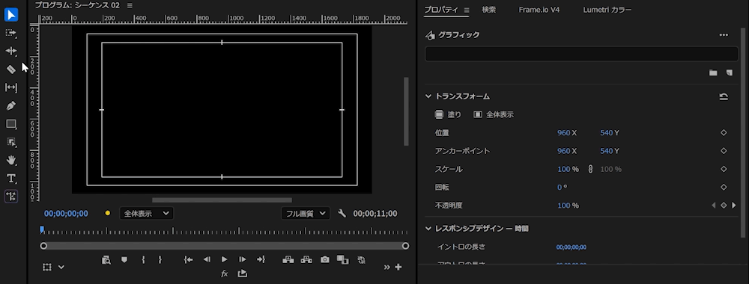The image size is (749, 284).
Task: Open the chevron beside the overlay grid icon
Action: [x=61, y=268]
